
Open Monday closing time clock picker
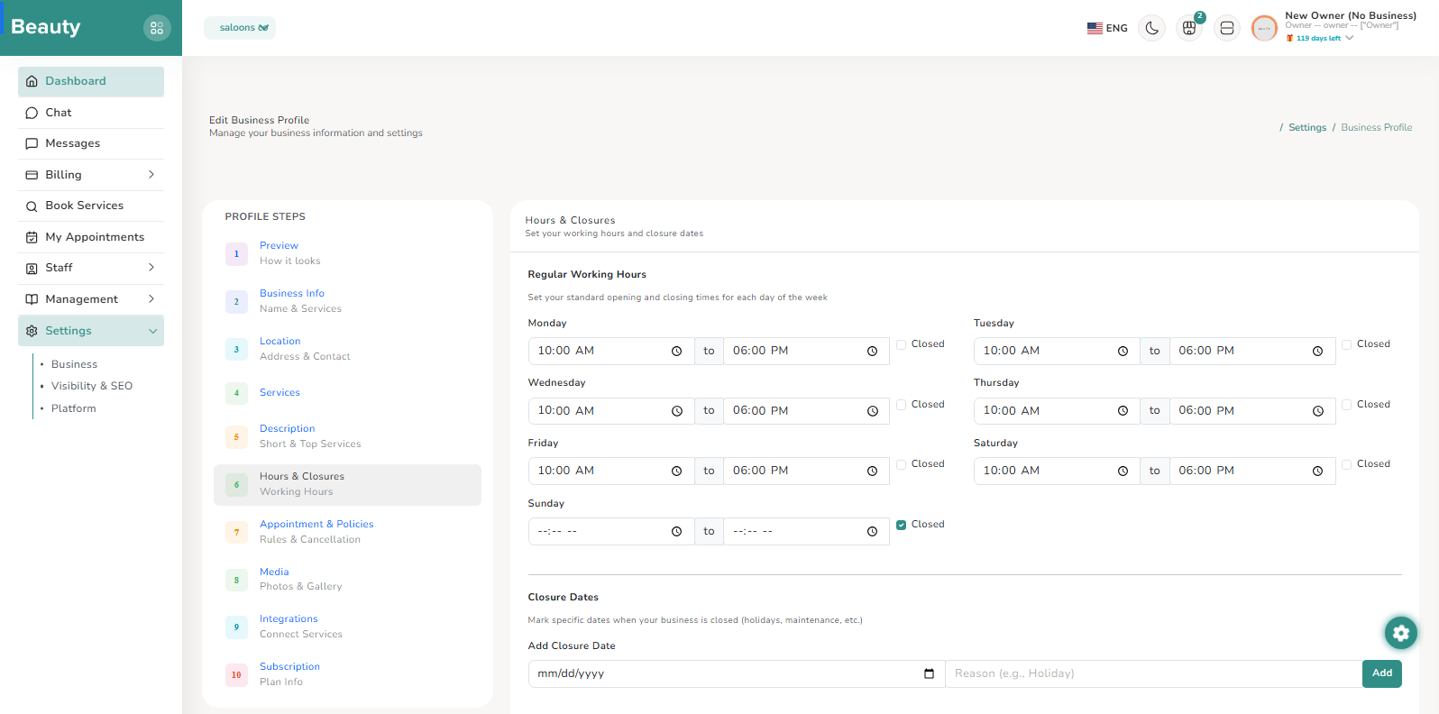(x=872, y=351)
